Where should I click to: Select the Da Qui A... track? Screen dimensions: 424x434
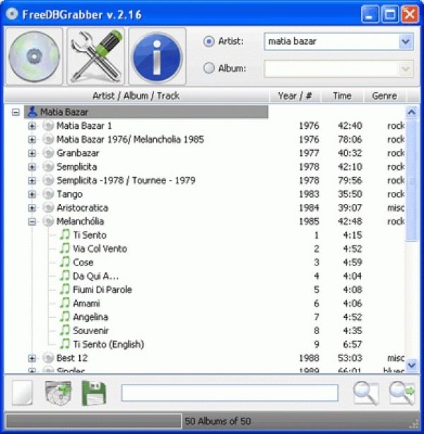point(95,275)
